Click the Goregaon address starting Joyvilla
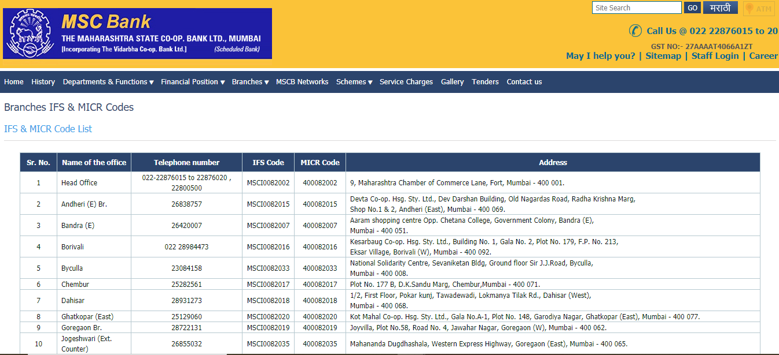This screenshot has height=355, width=779. point(479,328)
